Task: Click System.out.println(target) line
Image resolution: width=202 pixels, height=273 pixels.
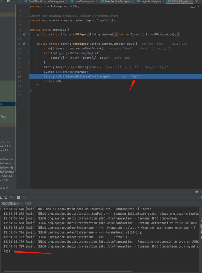Action: pyautogui.click(x=67, y=72)
